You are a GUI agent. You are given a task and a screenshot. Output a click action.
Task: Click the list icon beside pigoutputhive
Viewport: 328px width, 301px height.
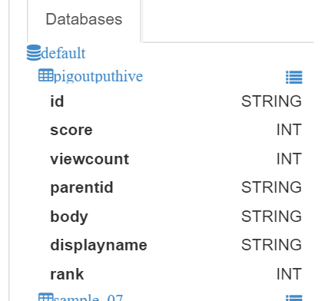pyautogui.click(x=294, y=78)
